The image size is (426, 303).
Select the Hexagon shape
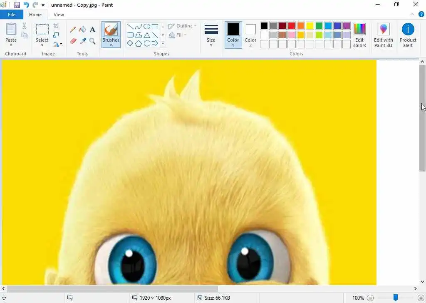point(147,43)
